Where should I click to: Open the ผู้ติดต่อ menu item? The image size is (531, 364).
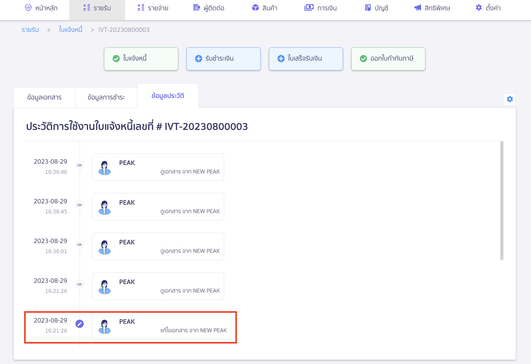tap(209, 8)
